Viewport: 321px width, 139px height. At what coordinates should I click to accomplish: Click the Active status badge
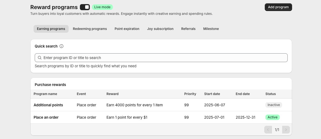tap(273, 117)
